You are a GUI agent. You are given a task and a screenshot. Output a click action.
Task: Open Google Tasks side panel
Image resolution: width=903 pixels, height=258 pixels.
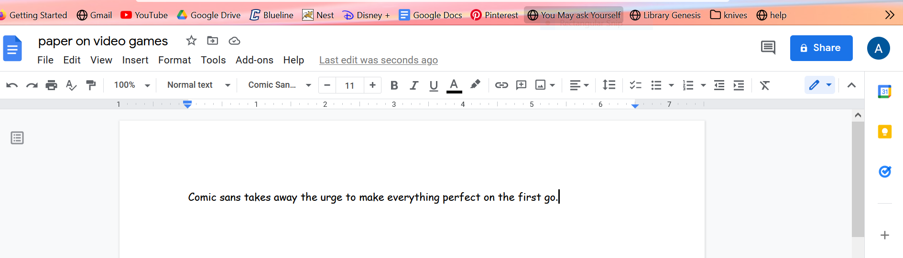pos(885,172)
